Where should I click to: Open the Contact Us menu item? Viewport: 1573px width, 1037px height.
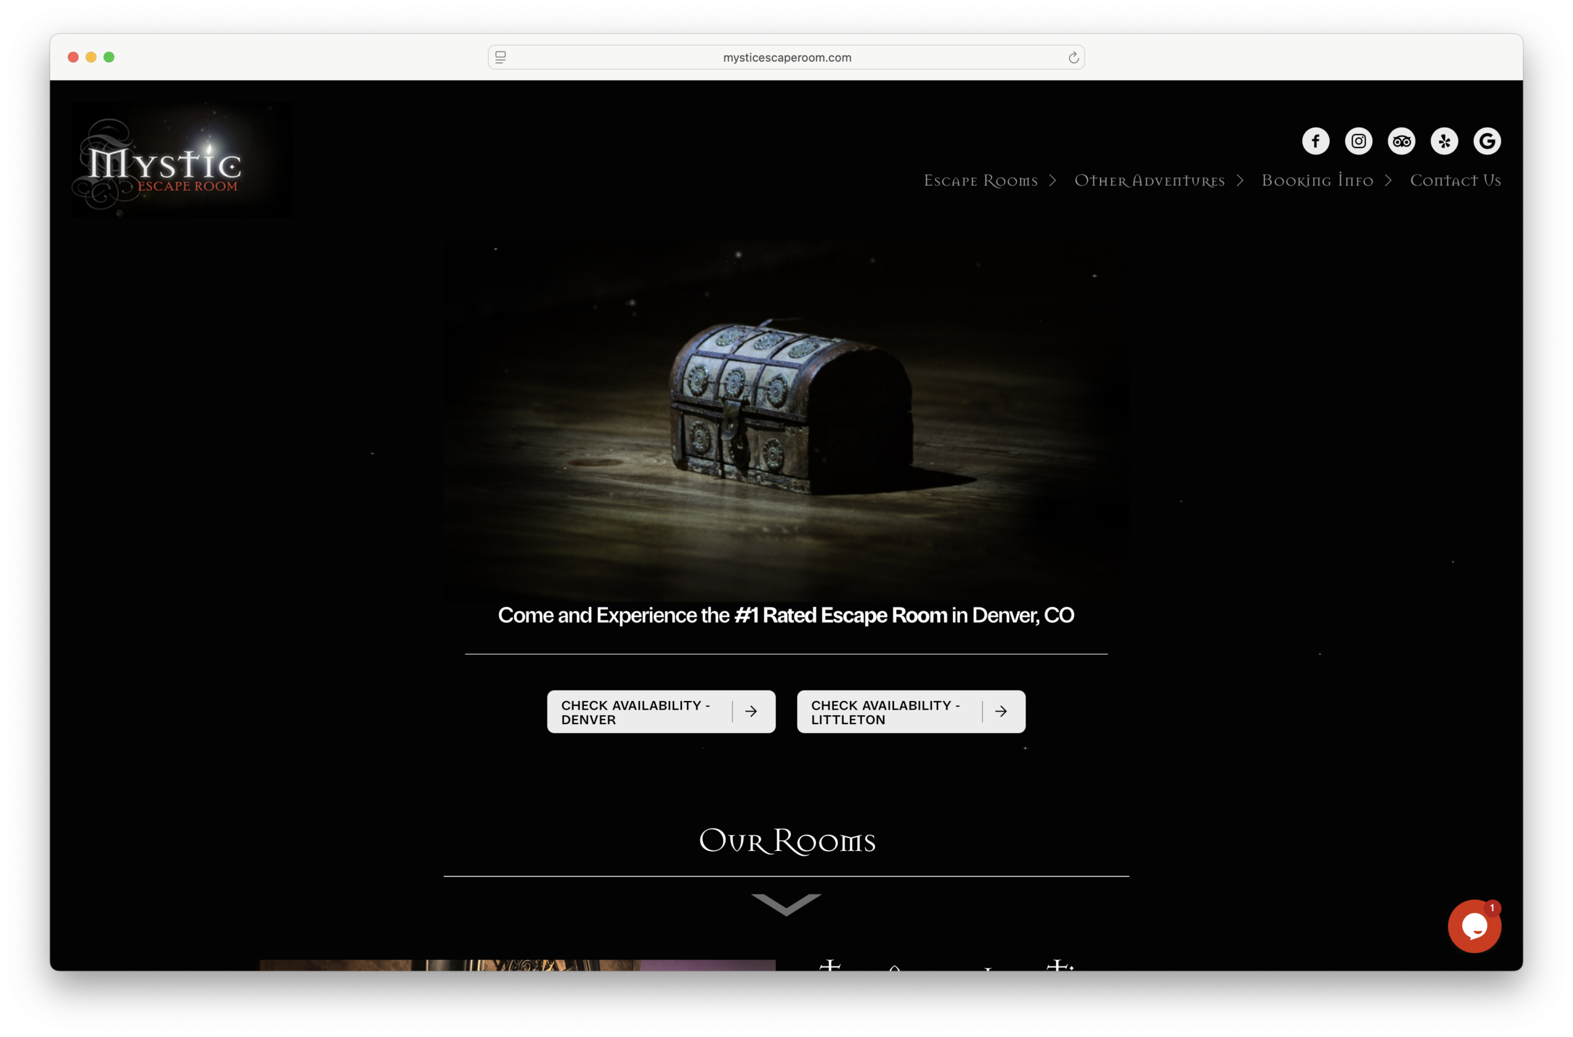pos(1454,181)
